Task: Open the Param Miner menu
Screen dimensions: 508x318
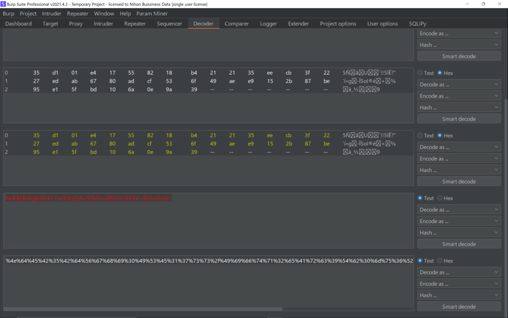Action: 152,14
